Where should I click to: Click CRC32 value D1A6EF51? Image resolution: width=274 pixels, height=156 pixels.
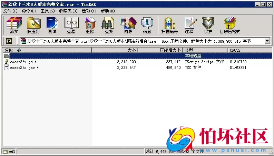pyautogui.click(x=238, y=67)
